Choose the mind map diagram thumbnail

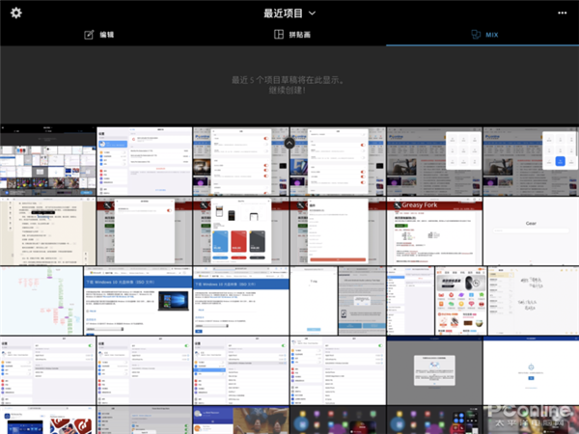[x=47, y=300]
